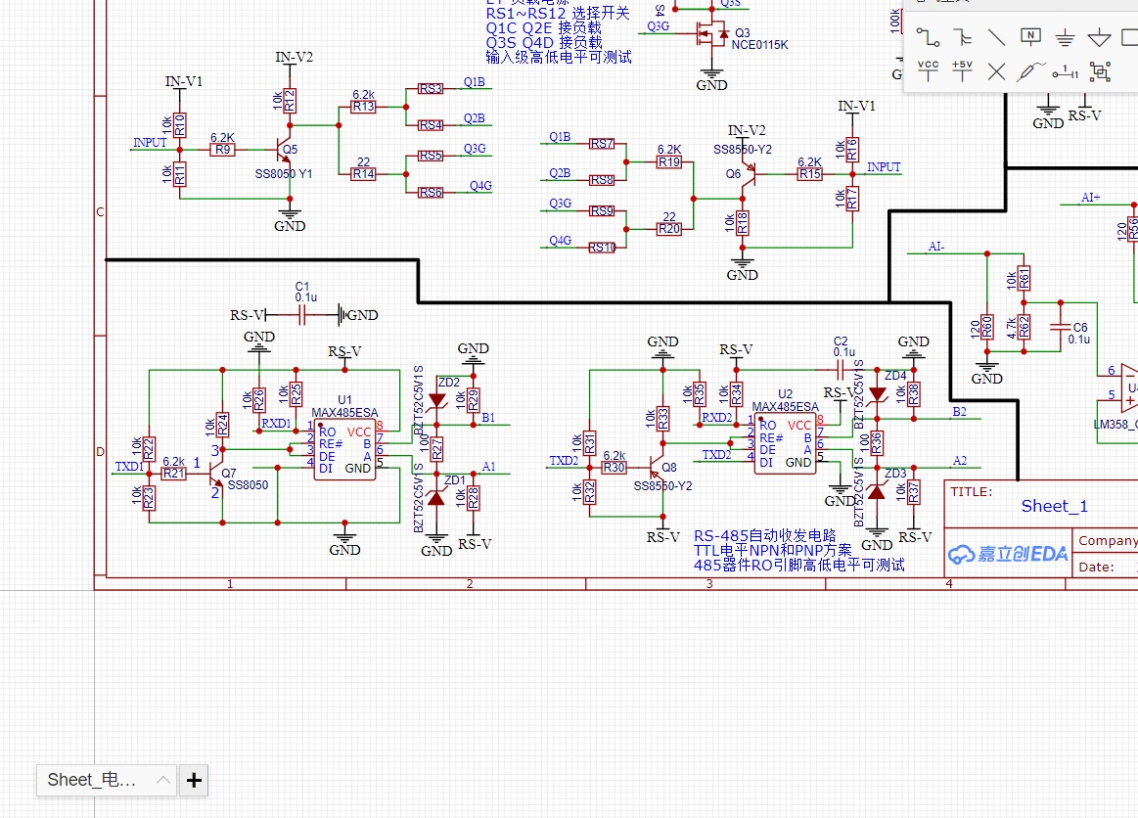Select the U1 MAX485ESA chip
1138x818 pixels.
point(345,449)
